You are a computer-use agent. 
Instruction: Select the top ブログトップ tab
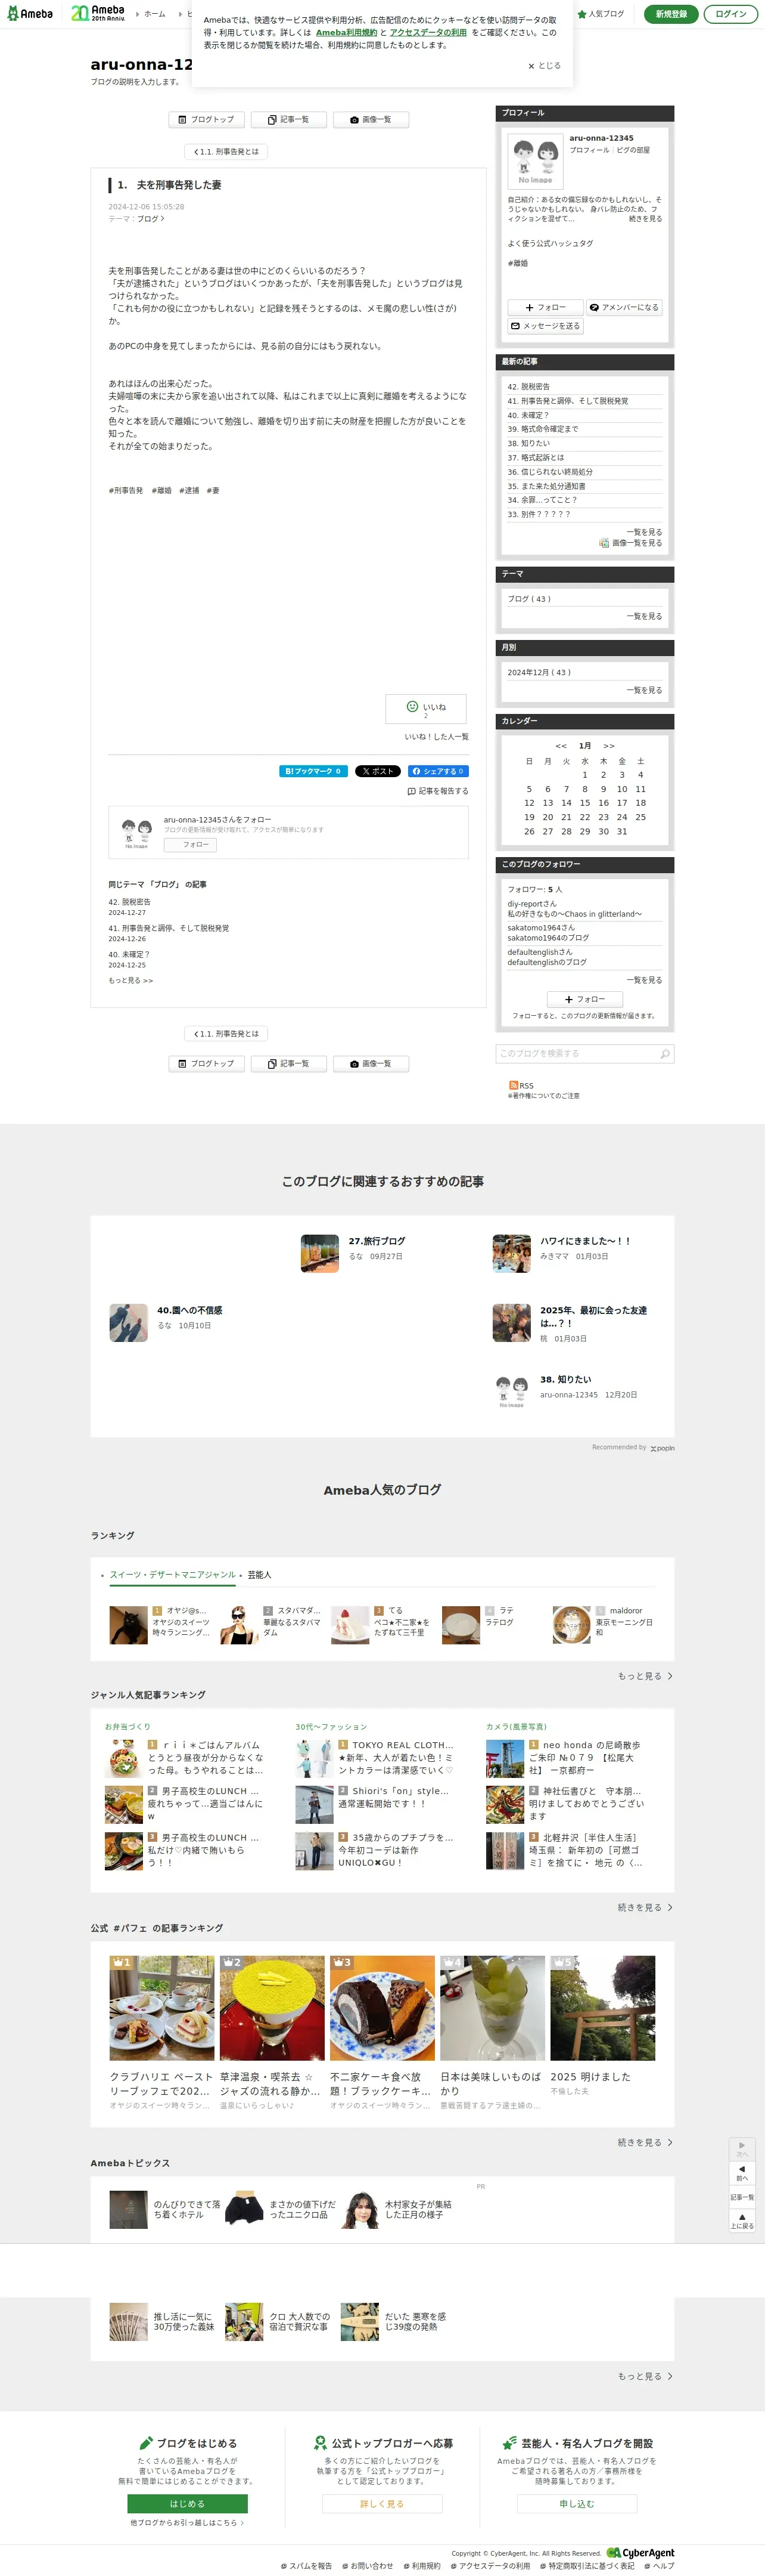[x=206, y=119]
